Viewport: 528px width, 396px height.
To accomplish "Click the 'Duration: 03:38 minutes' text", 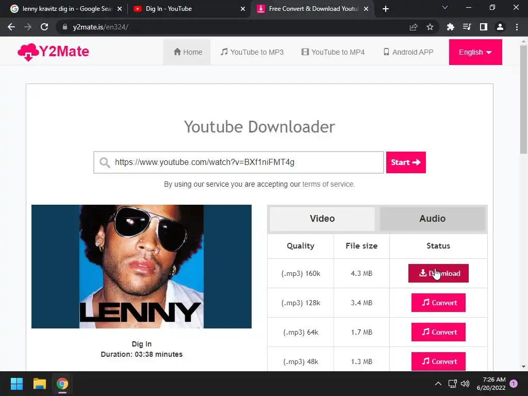I will pos(141,354).
